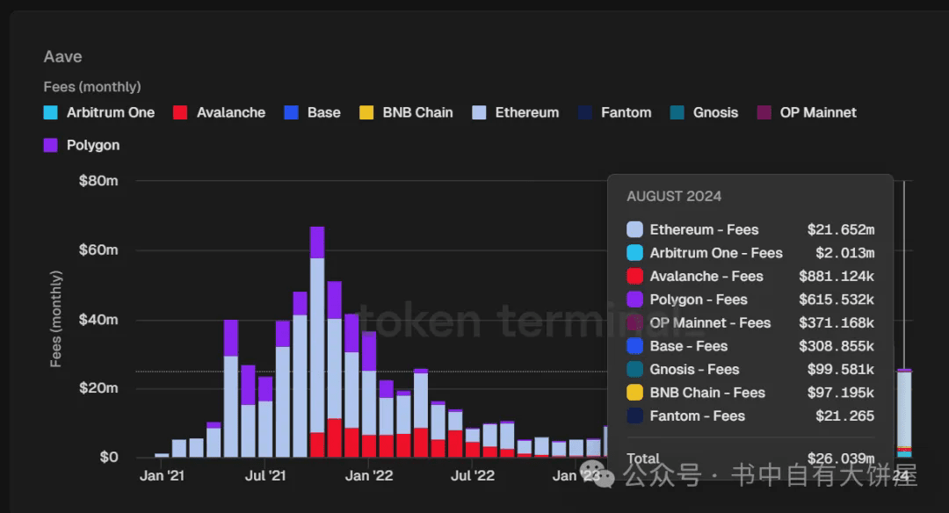Toggle the Fantom legend entry

pyautogui.click(x=615, y=112)
